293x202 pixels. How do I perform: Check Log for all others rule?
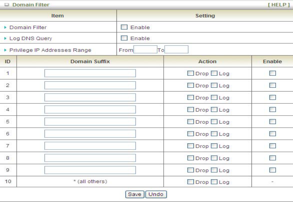point(214,182)
